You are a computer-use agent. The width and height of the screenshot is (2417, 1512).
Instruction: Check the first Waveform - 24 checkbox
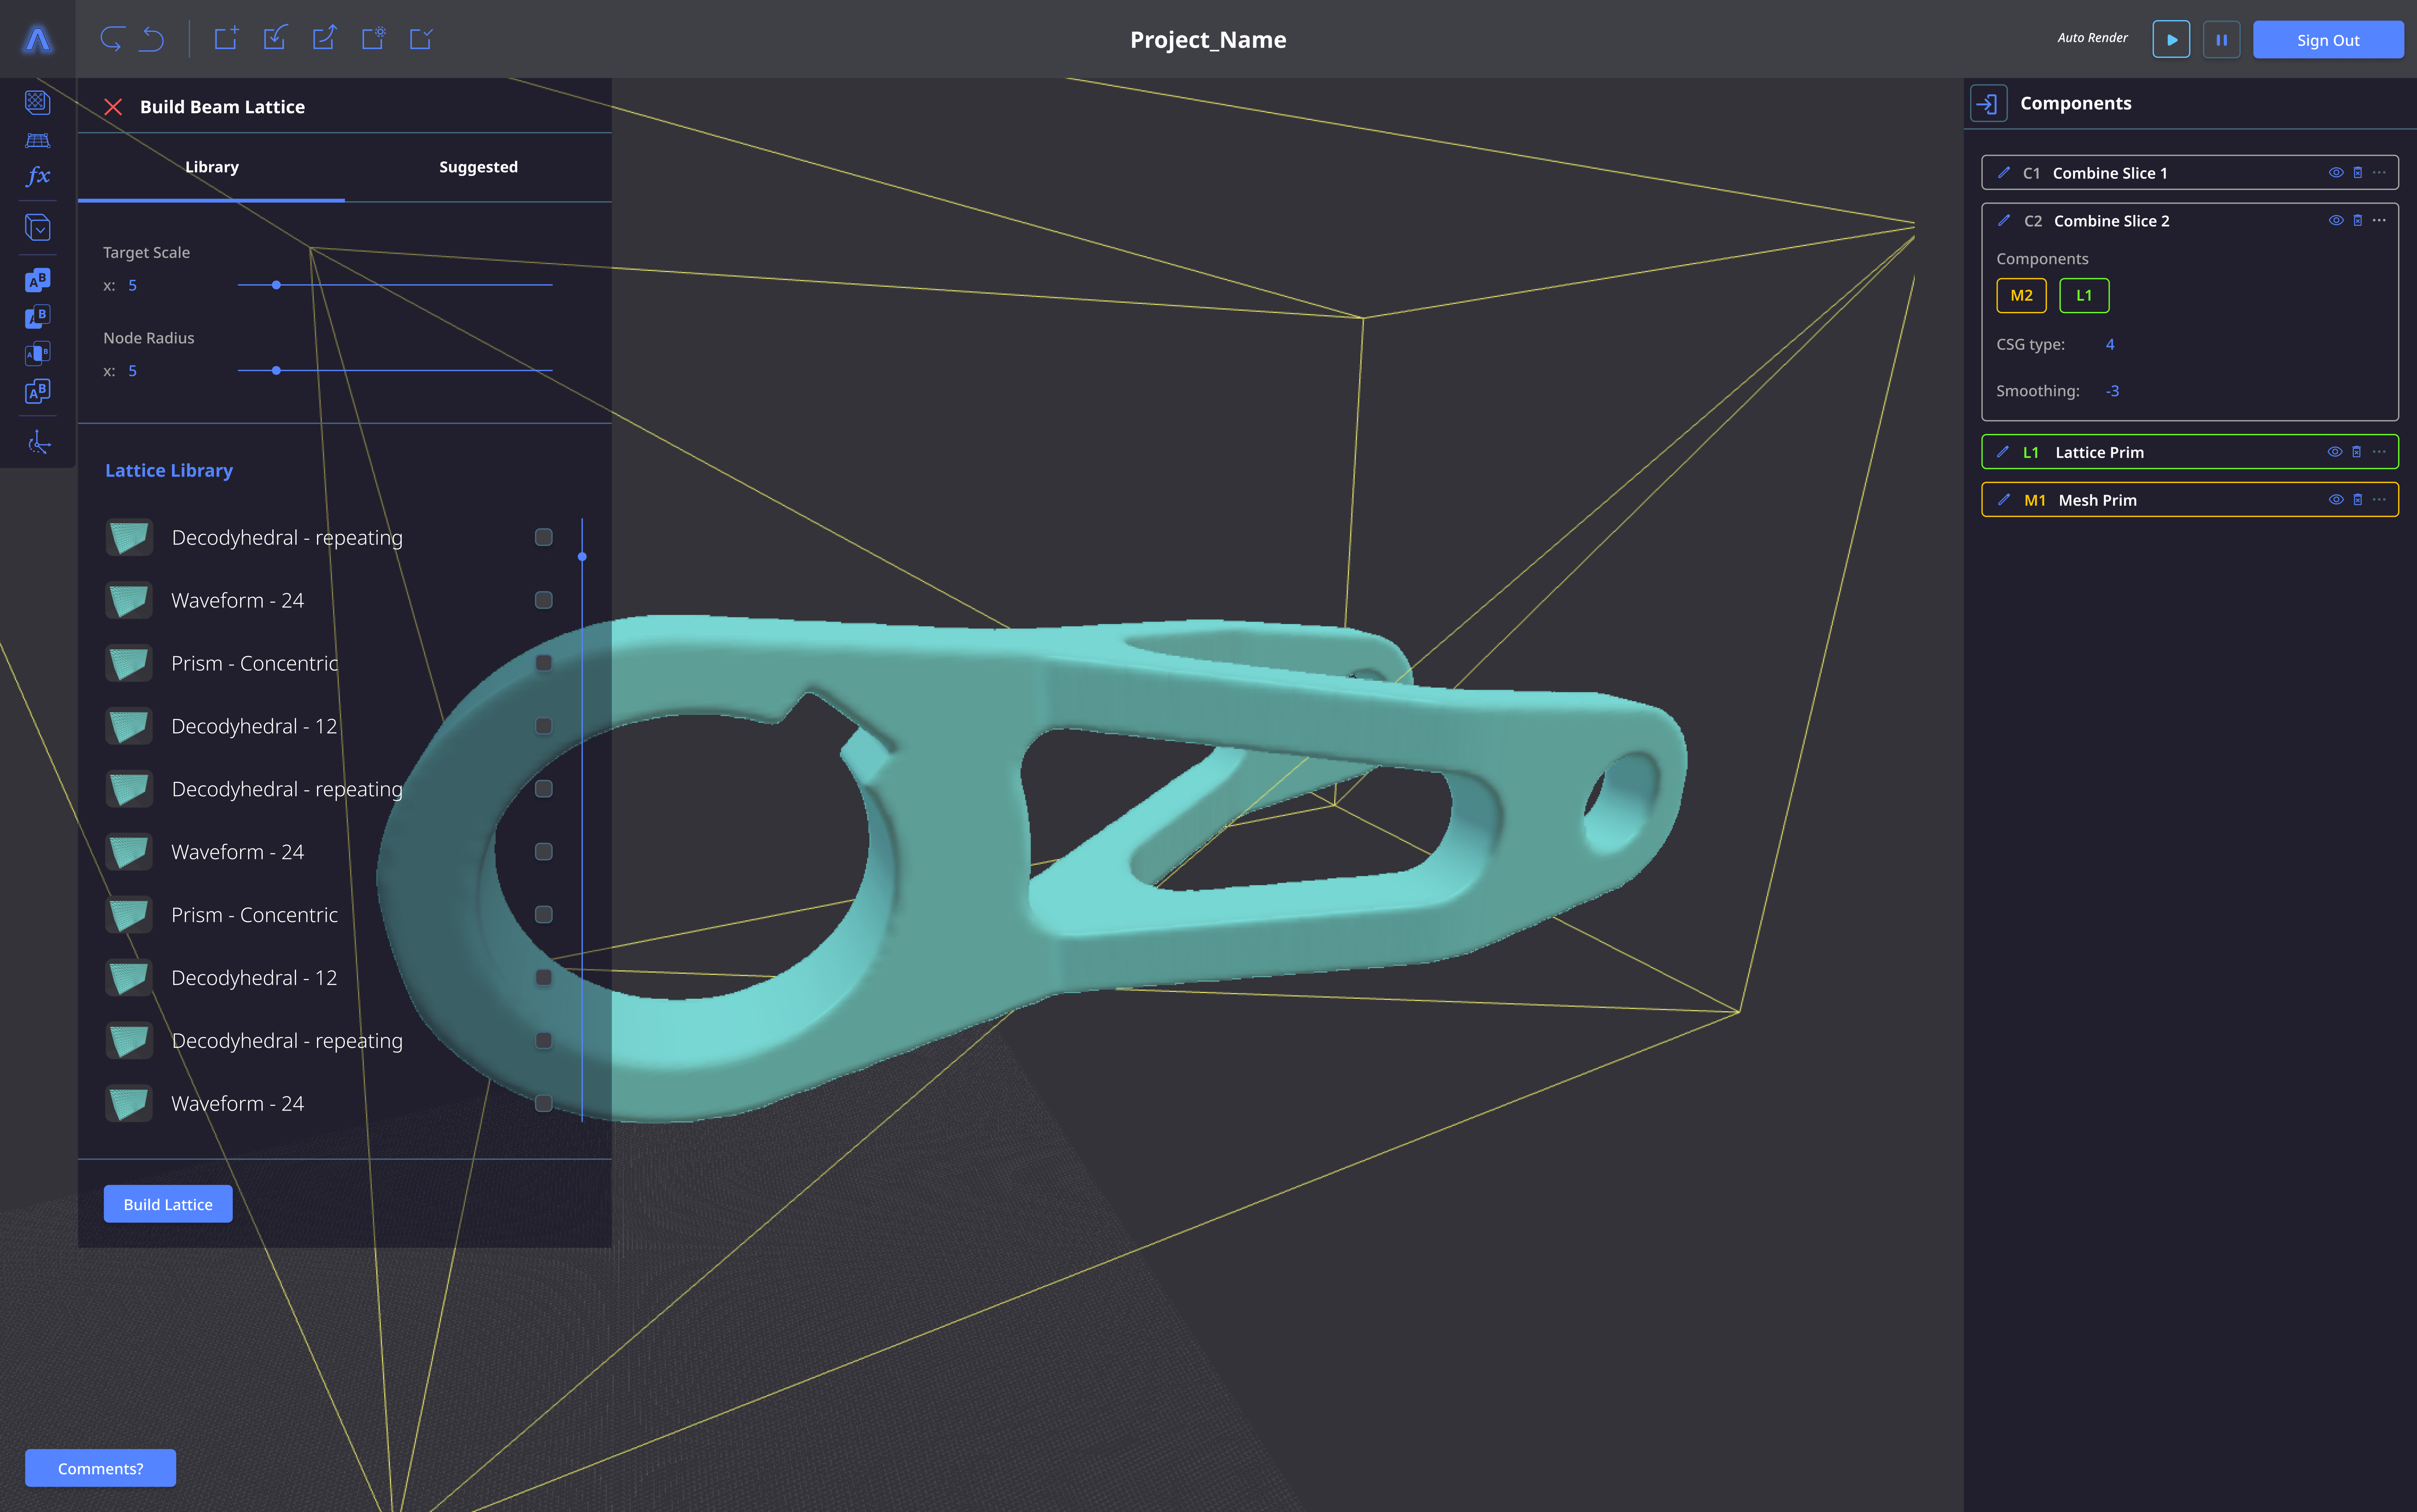click(543, 600)
